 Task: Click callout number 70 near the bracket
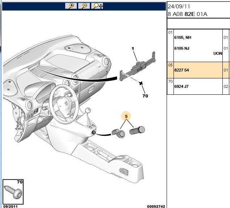coord(145,96)
